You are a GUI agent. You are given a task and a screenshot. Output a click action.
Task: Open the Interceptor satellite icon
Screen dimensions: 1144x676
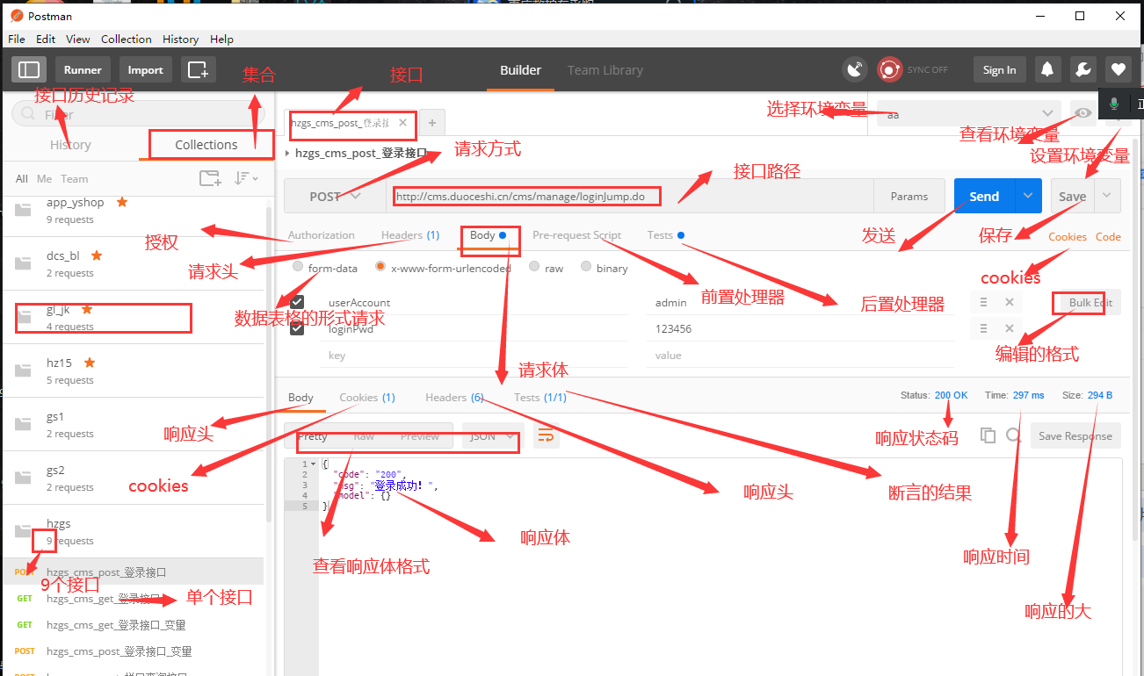click(854, 70)
